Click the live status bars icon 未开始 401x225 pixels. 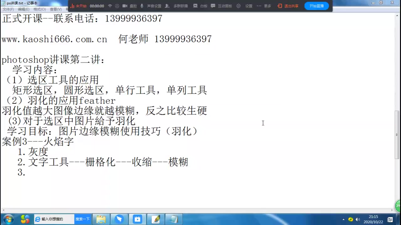[72, 6]
